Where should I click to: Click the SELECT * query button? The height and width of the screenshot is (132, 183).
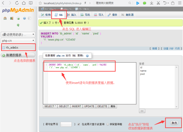pos(50,106)
